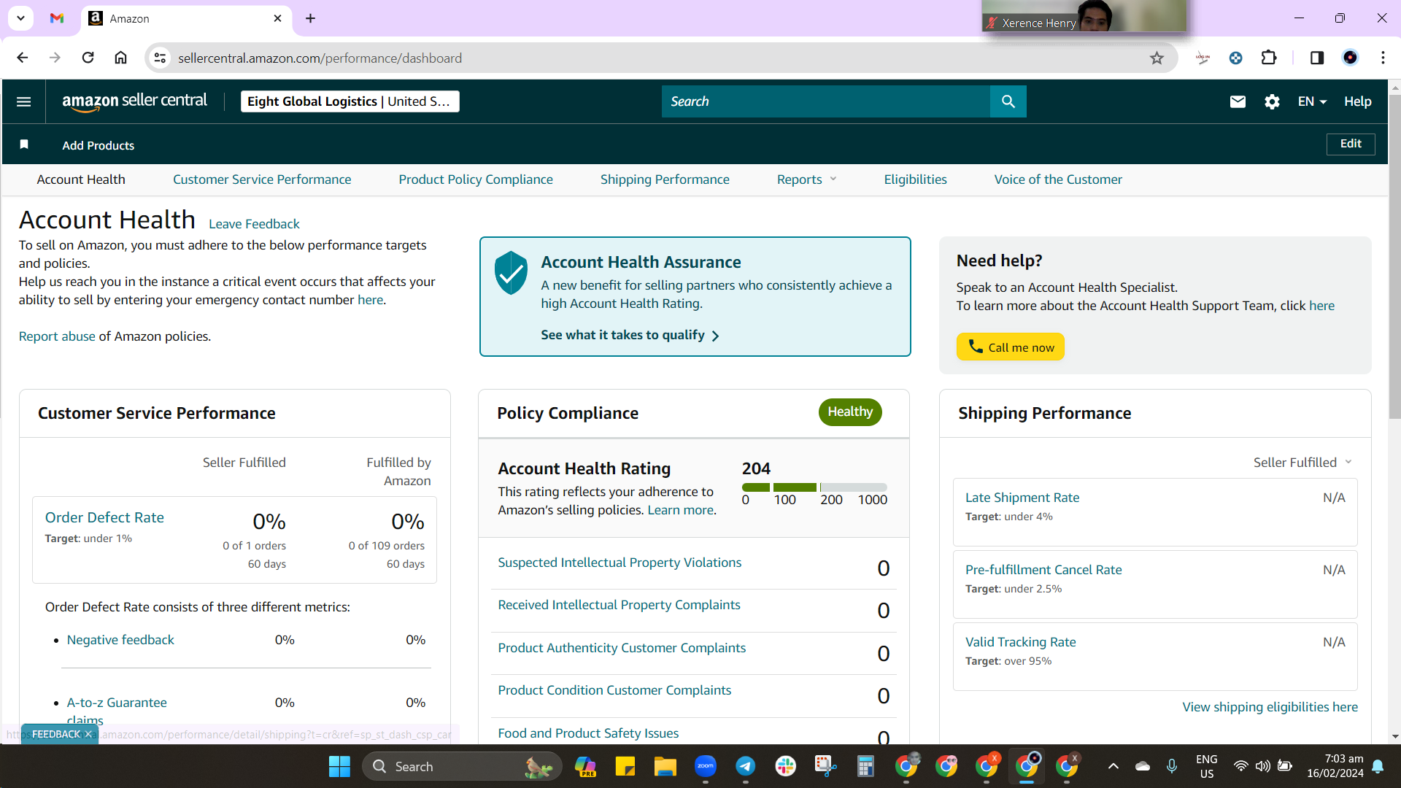Open the Chrome three-dot menu
This screenshot has width=1401, height=788.
click(1383, 58)
